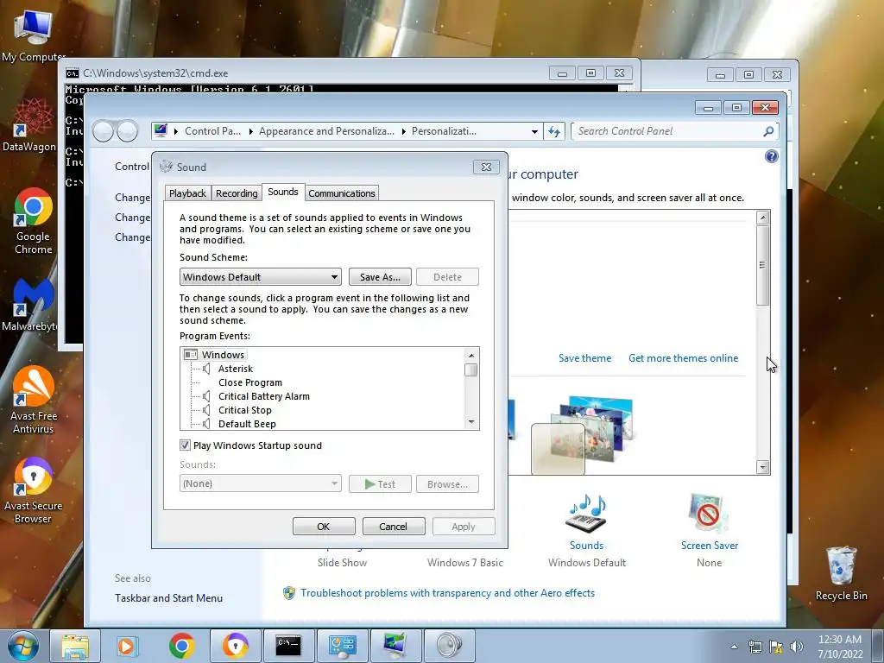This screenshot has width=884, height=663.
Task: Select the Critical Stop event
Action: [244, 410]
